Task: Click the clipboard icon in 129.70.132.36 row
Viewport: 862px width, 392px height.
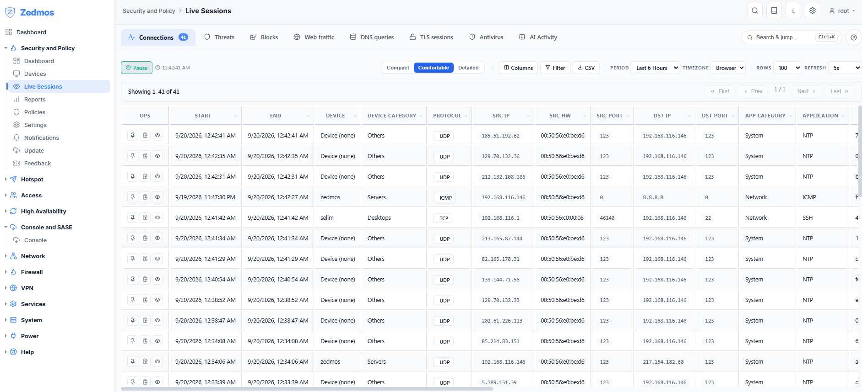Action: coord(145,156)
